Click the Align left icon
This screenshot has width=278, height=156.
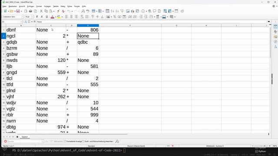coord(66,16)
